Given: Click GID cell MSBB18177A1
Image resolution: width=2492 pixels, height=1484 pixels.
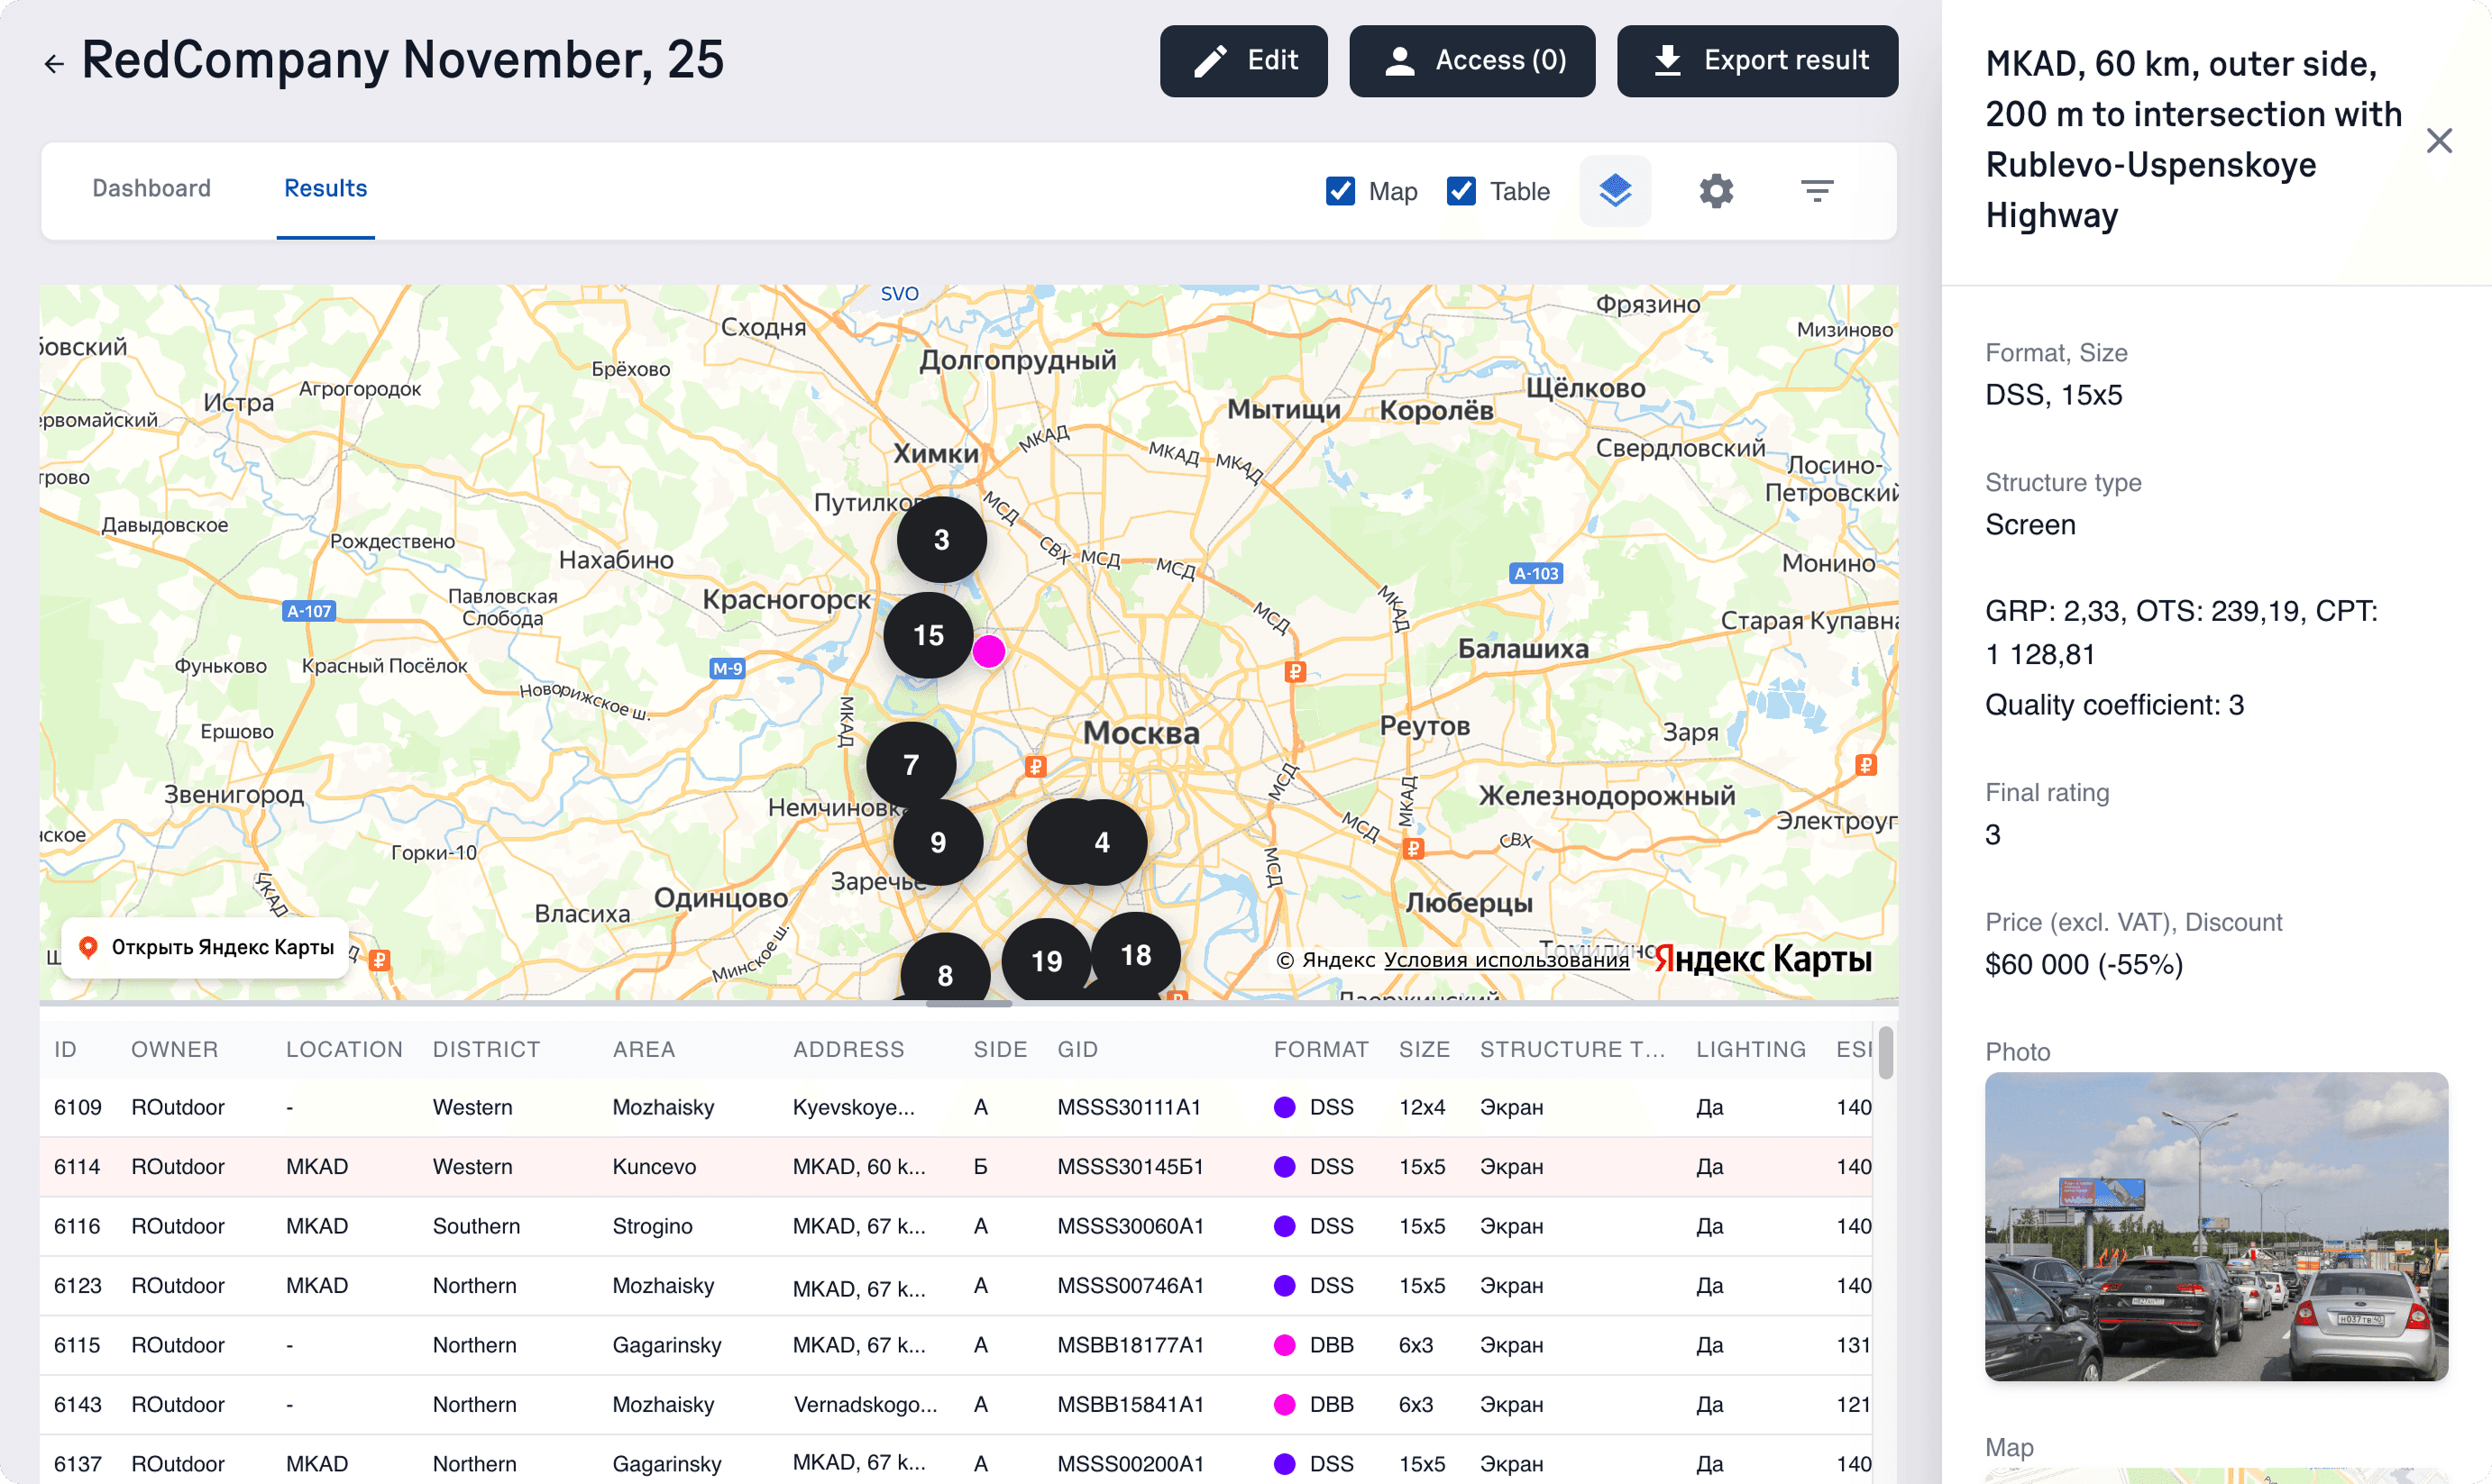Looking at the screenshot, I should [x=1131, y=1345].
